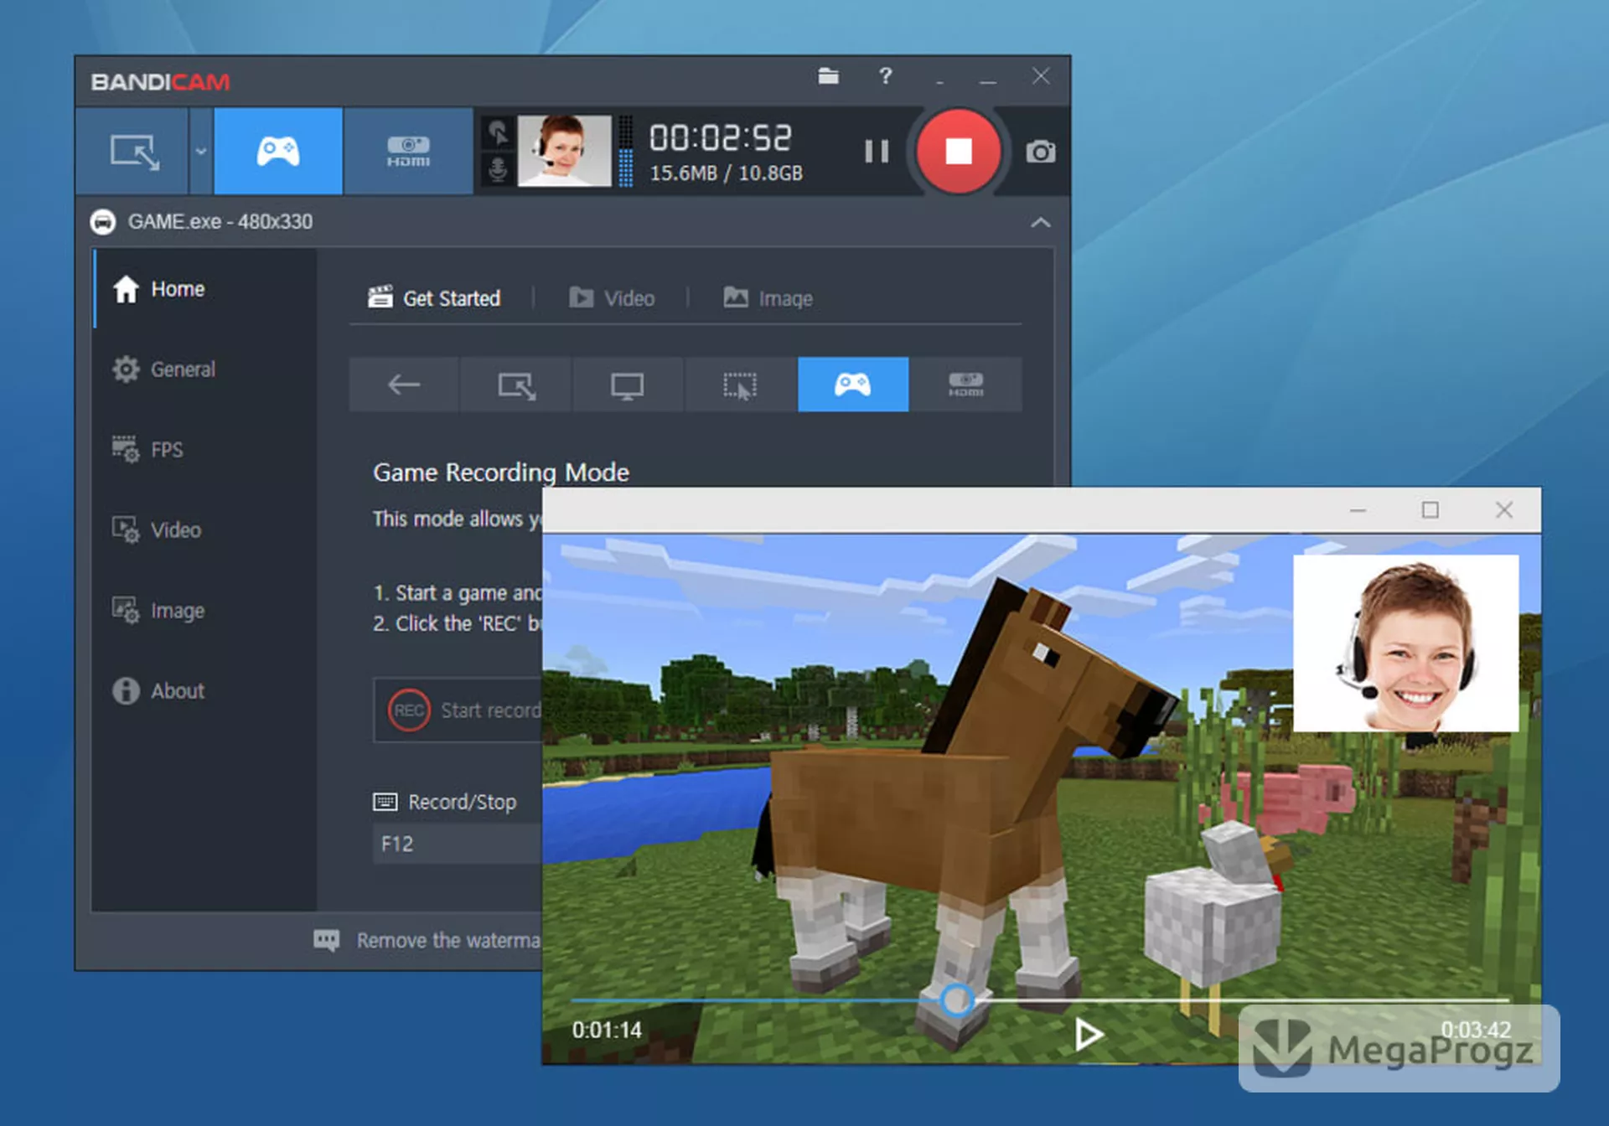Click the F12 hotkey field
Screen dimensions: 1609x1126
pos(458,844)
